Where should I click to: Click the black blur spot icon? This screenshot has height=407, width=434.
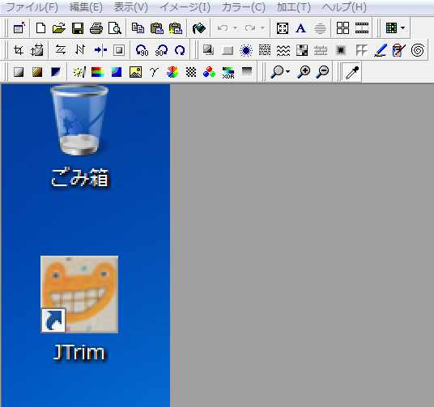[x=341, y=51]
